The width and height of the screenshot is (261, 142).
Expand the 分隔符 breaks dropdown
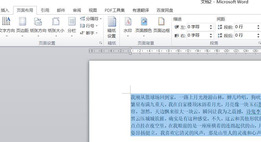click(91, 19)
